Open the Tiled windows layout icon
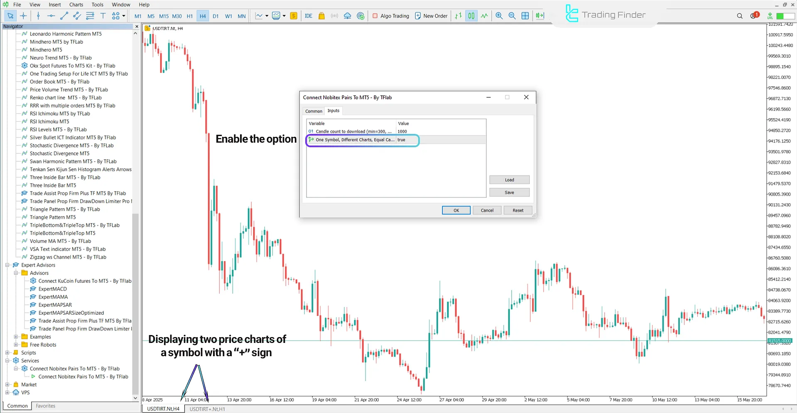797x413 pixels. pos(525,16)
